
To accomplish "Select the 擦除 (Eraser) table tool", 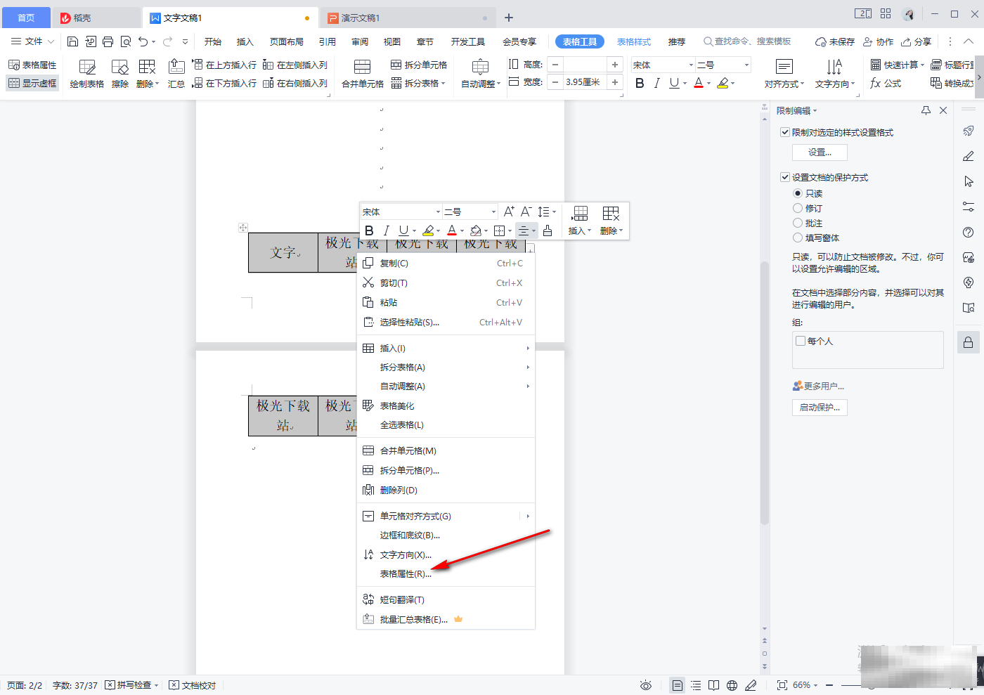I will (119, 72).
